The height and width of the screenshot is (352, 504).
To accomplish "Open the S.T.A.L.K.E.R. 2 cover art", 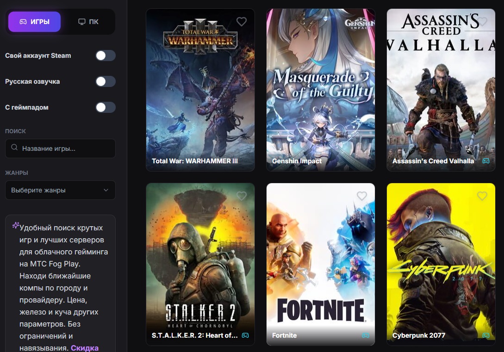I will (200, 264).
